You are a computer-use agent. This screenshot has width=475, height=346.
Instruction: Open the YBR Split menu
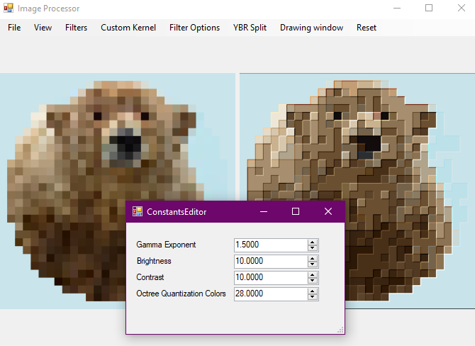click(250, 28)
